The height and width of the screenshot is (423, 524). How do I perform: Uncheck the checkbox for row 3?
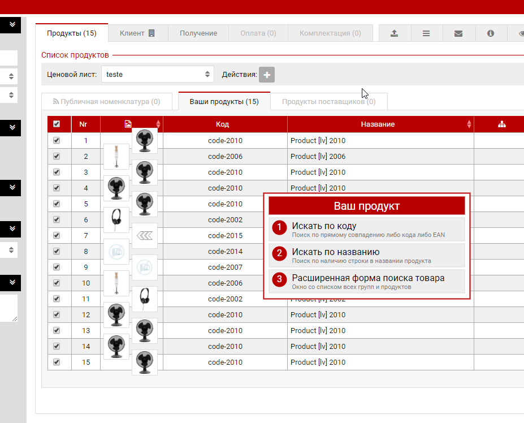[x=57, y=172]
